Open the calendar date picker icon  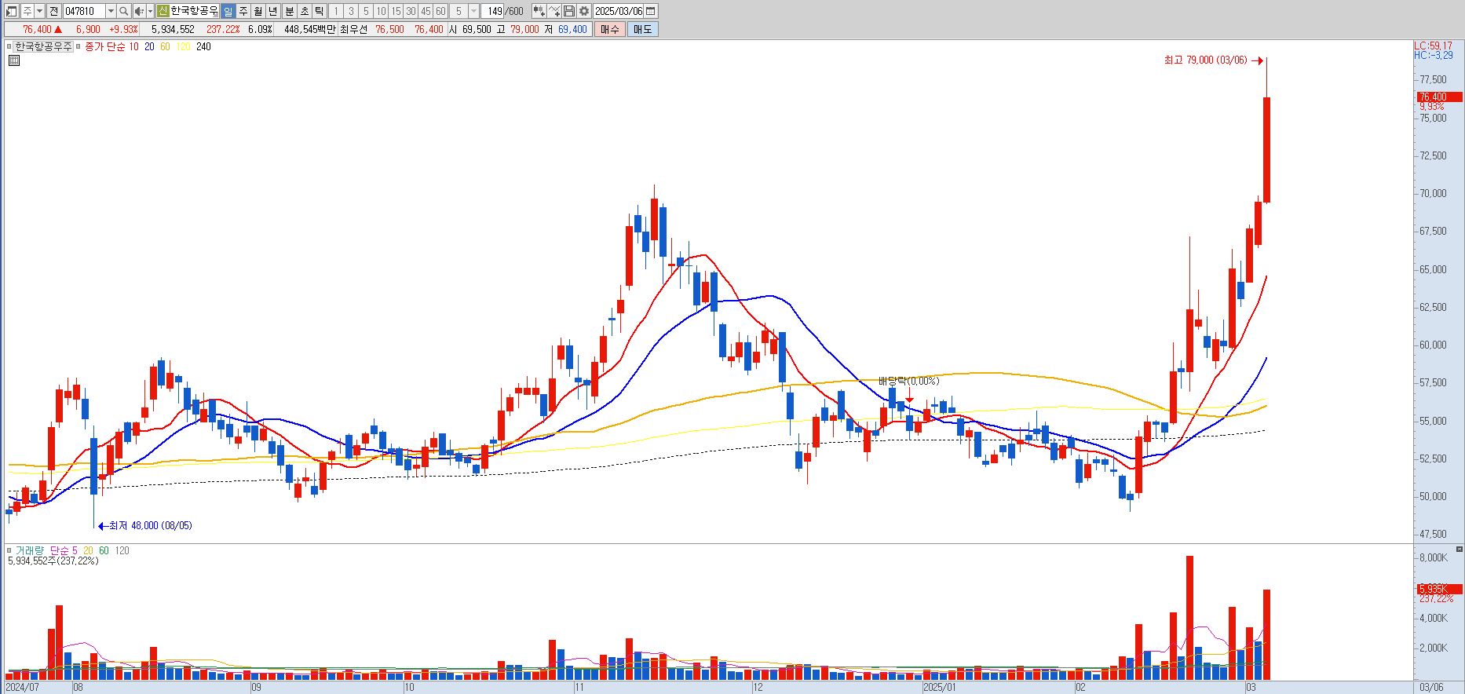[651, 11]
